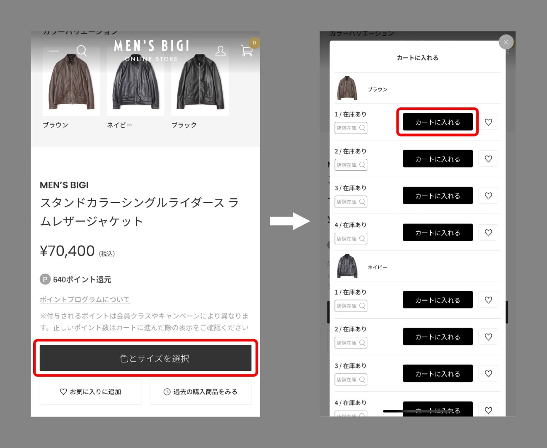Open 色とサイズを選択 selector
547x448 pixels.
tap(145, 358)
